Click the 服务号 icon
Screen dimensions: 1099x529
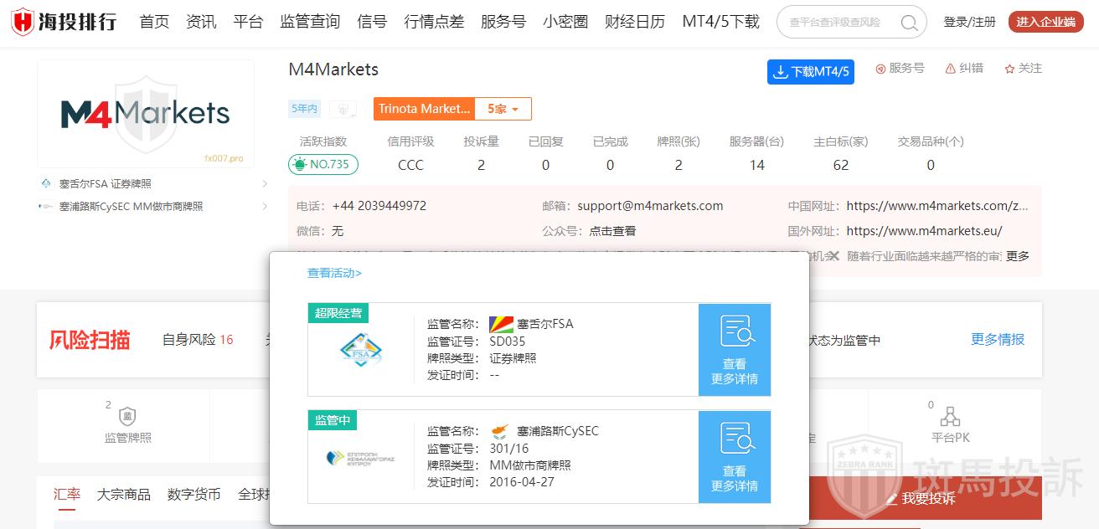tap(880, 69)
